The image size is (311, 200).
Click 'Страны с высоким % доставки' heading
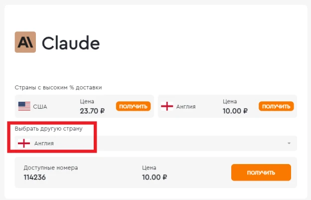click(58, 87)
